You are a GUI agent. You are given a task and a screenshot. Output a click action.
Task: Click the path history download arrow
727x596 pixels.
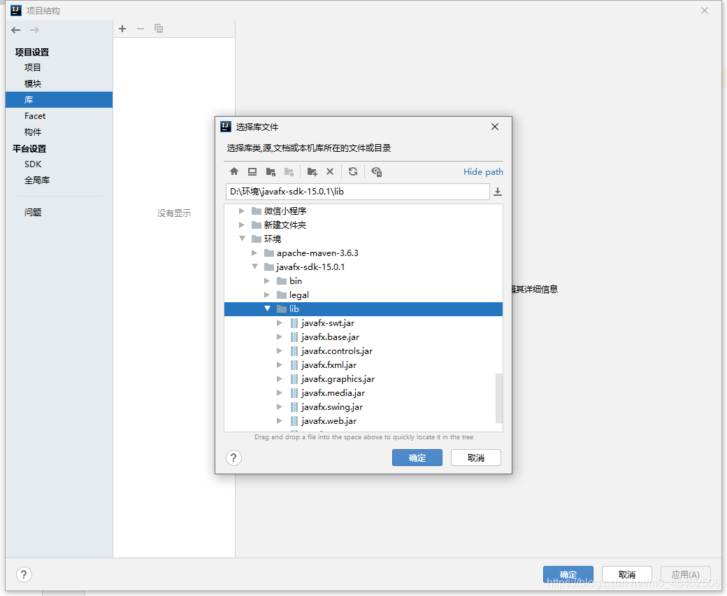pyautogui.click(x=498, y=192)
